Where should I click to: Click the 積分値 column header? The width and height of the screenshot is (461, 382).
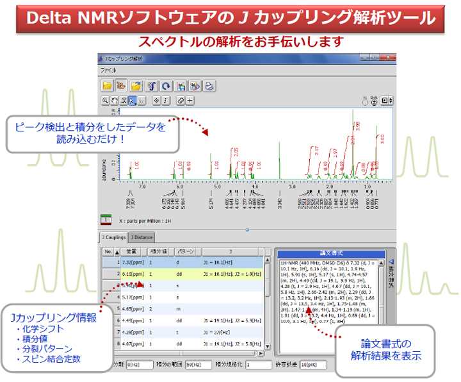click(159, 252)
